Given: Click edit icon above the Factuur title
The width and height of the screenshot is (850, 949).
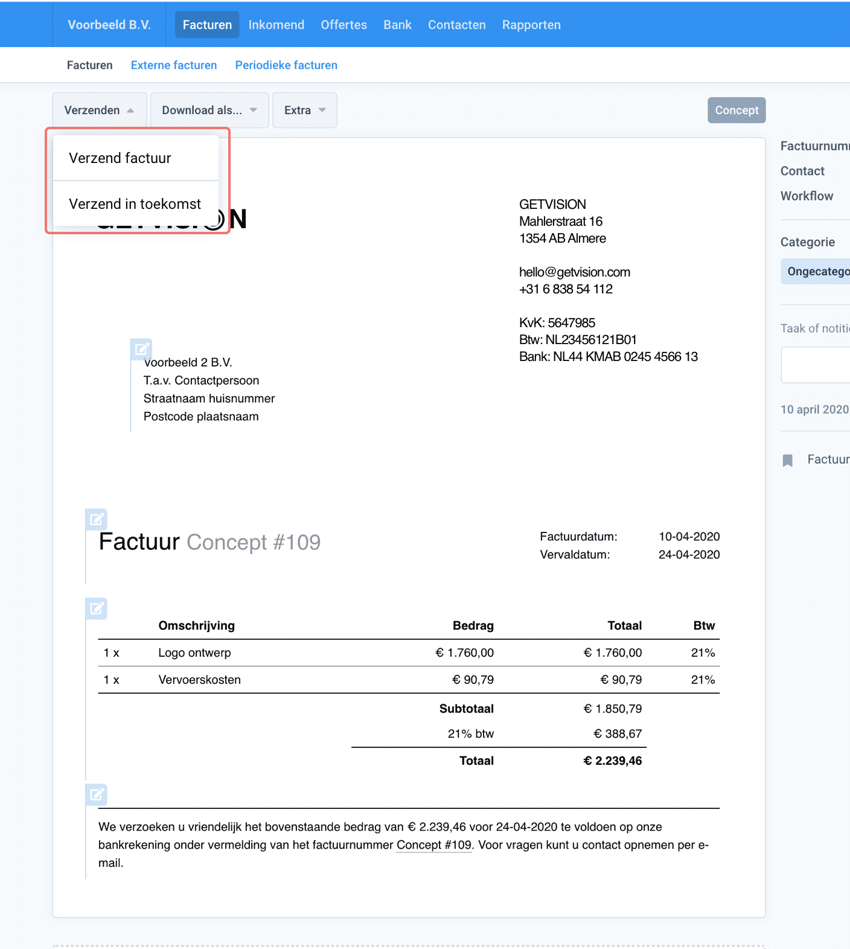Looking at the screenshot, I should [x=96, y=519].
